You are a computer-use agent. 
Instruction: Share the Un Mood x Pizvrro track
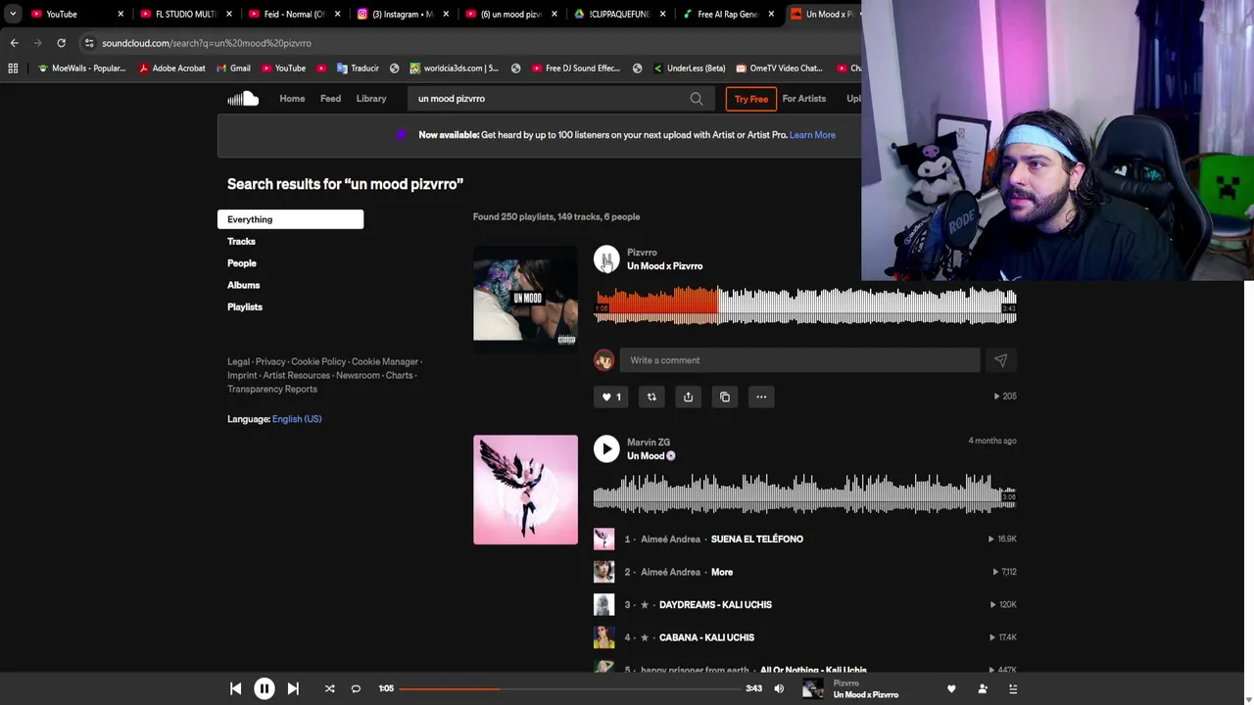688,397
